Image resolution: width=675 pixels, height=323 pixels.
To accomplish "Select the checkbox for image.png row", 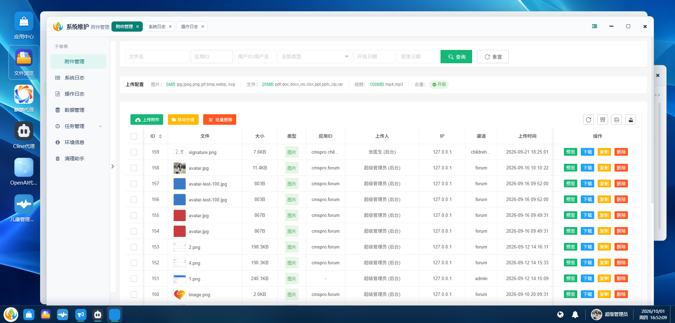I will [134, 295].
